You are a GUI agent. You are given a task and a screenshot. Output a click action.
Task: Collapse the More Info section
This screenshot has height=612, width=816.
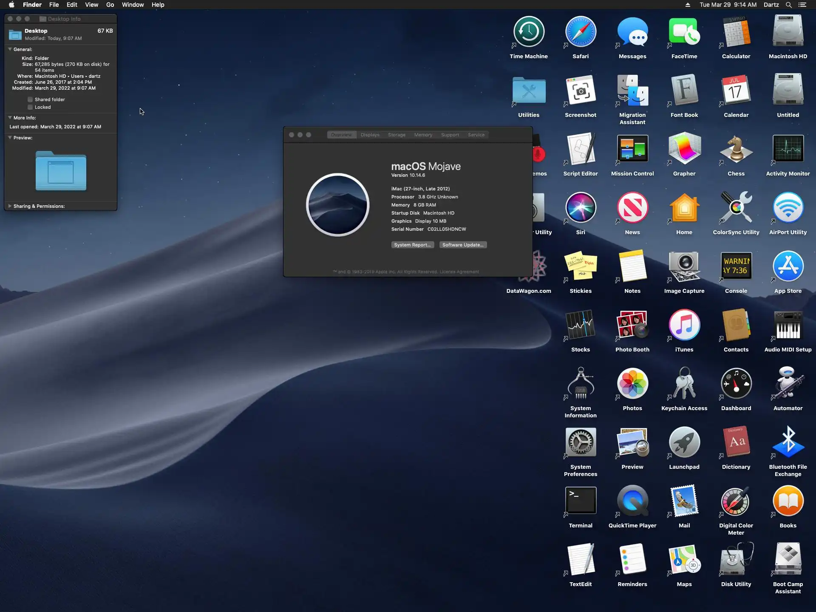10,118
